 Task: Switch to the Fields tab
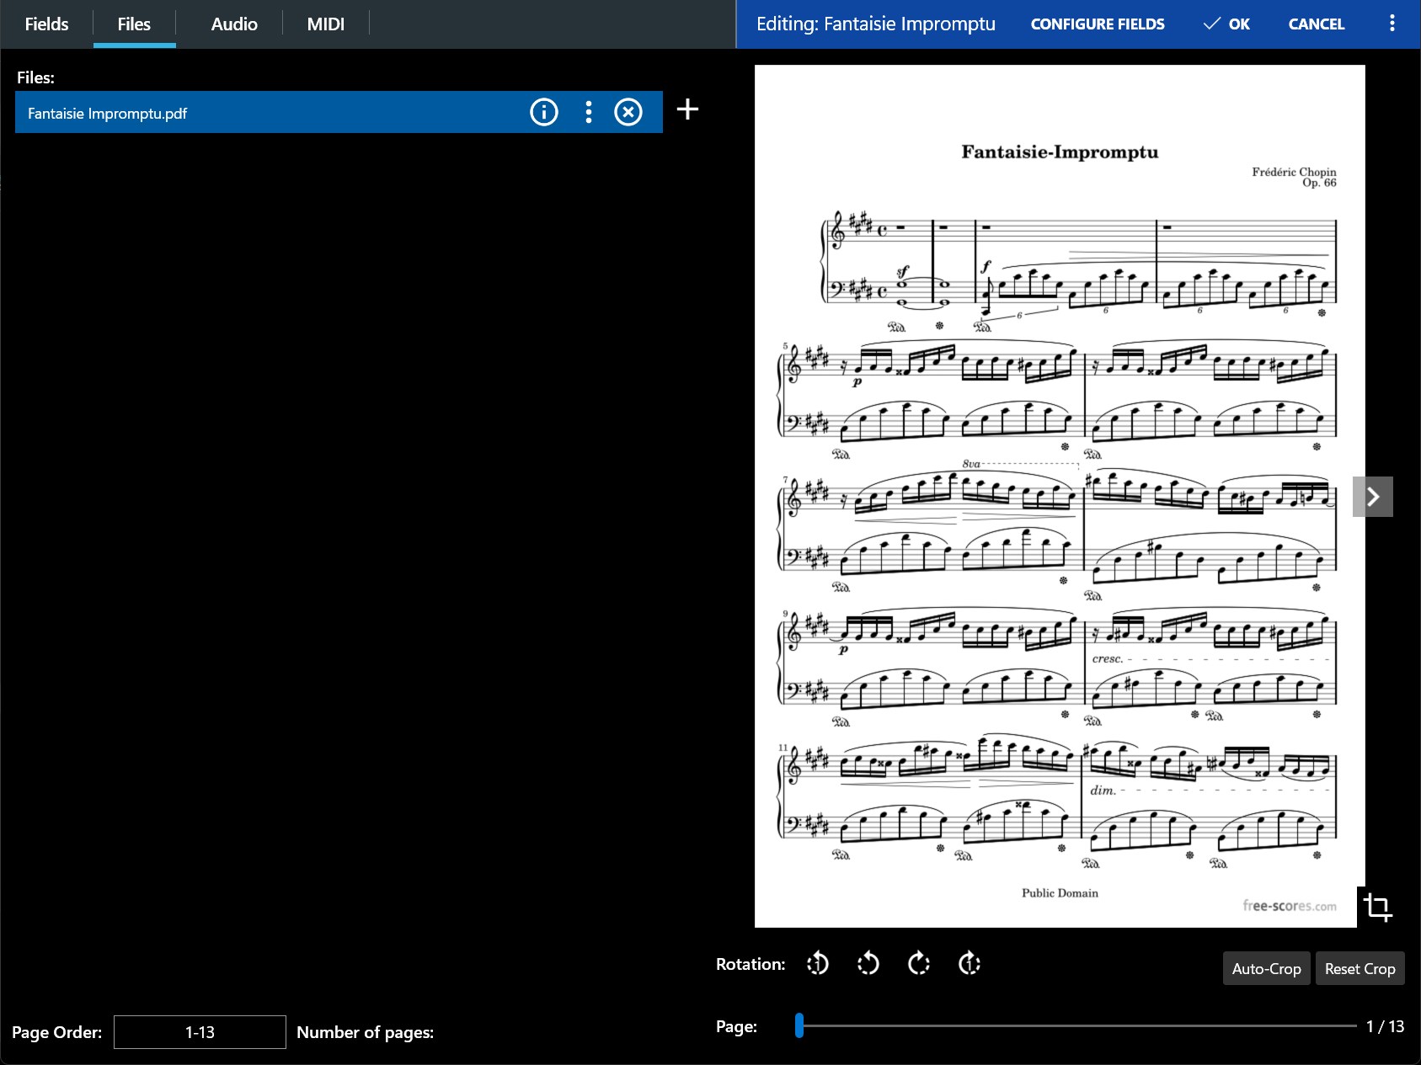tap(46, 24)
